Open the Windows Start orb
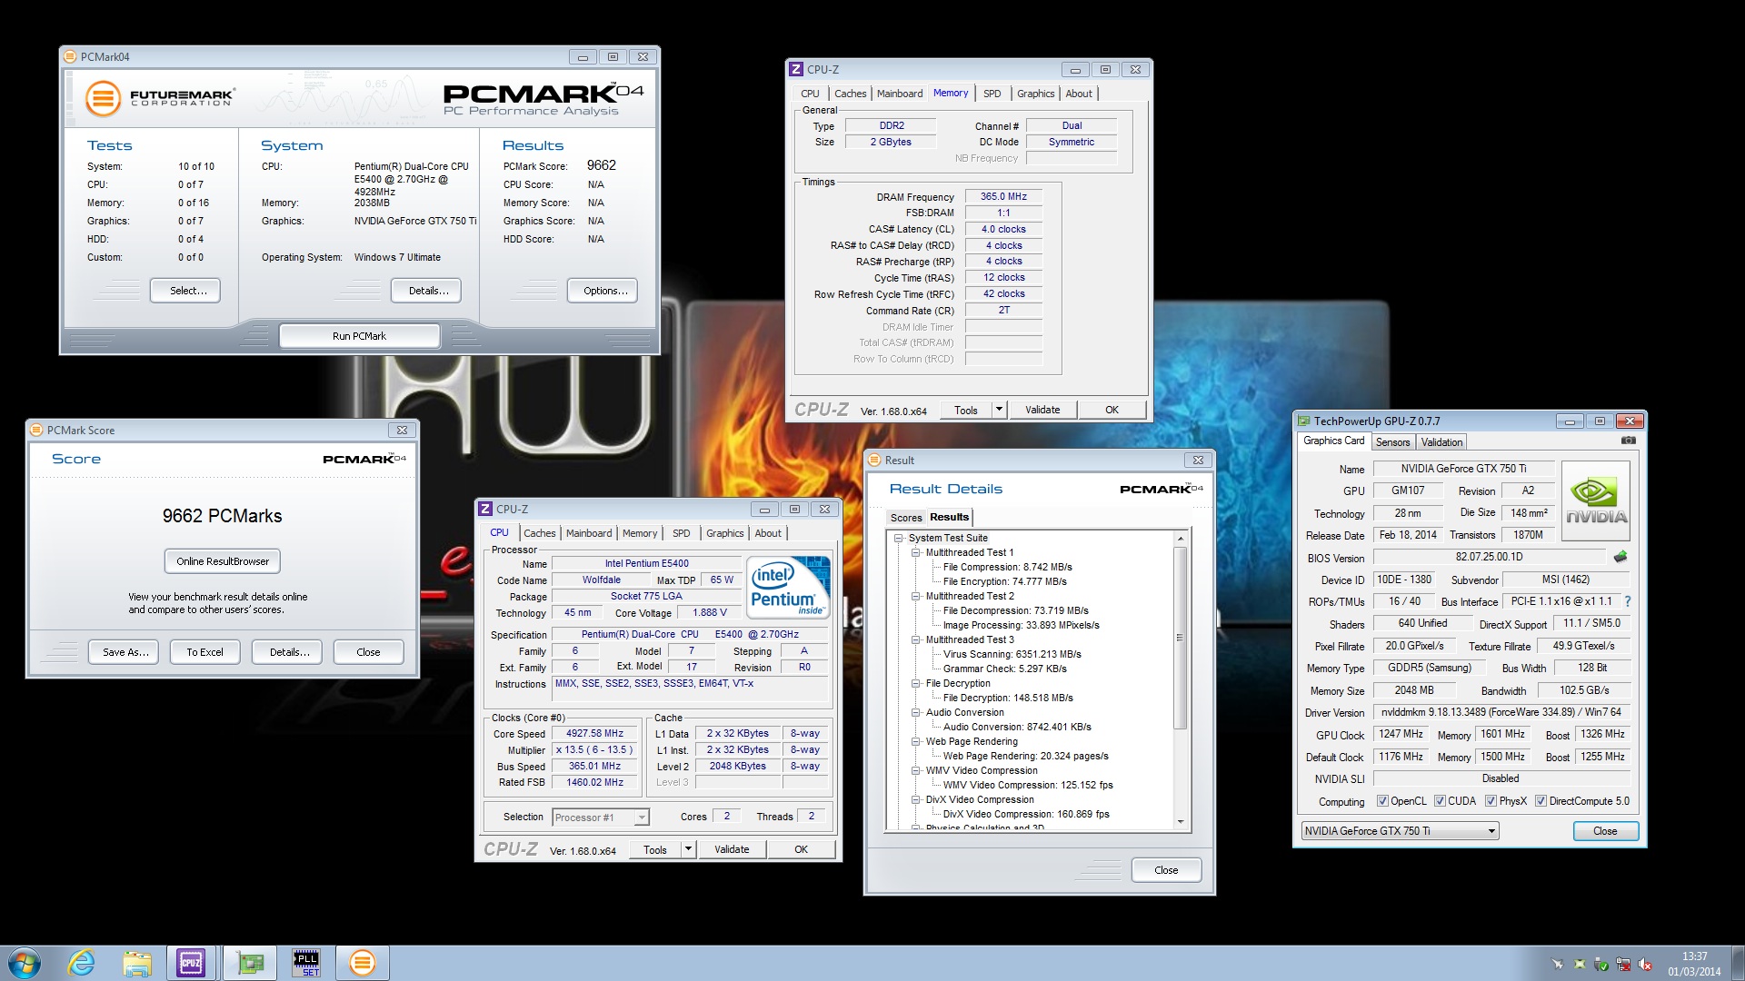The width and height of the screenshot is (1745, 981). [24, 963]
